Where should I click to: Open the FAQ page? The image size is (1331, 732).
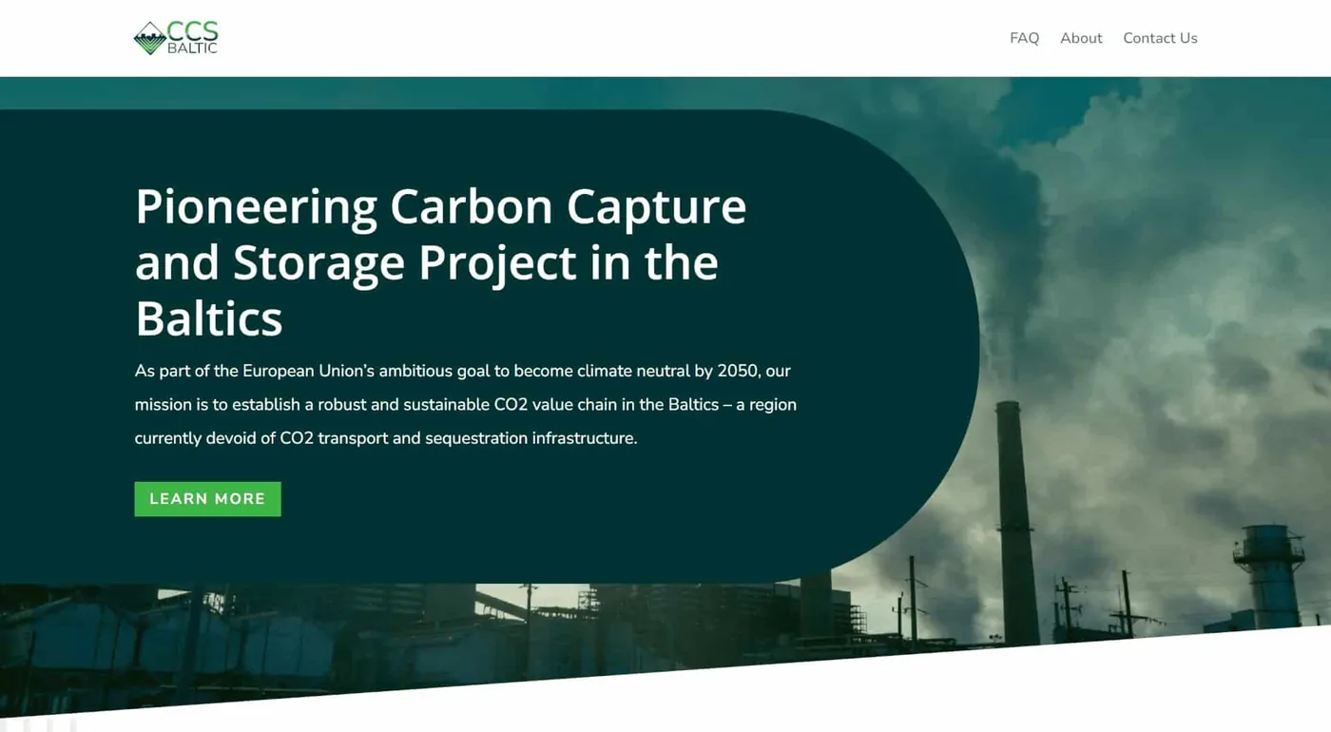click(x=1024, y=38)
